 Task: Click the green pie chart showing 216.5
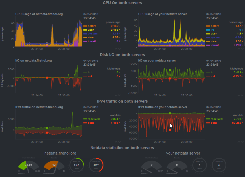click(x=77, y=165)
